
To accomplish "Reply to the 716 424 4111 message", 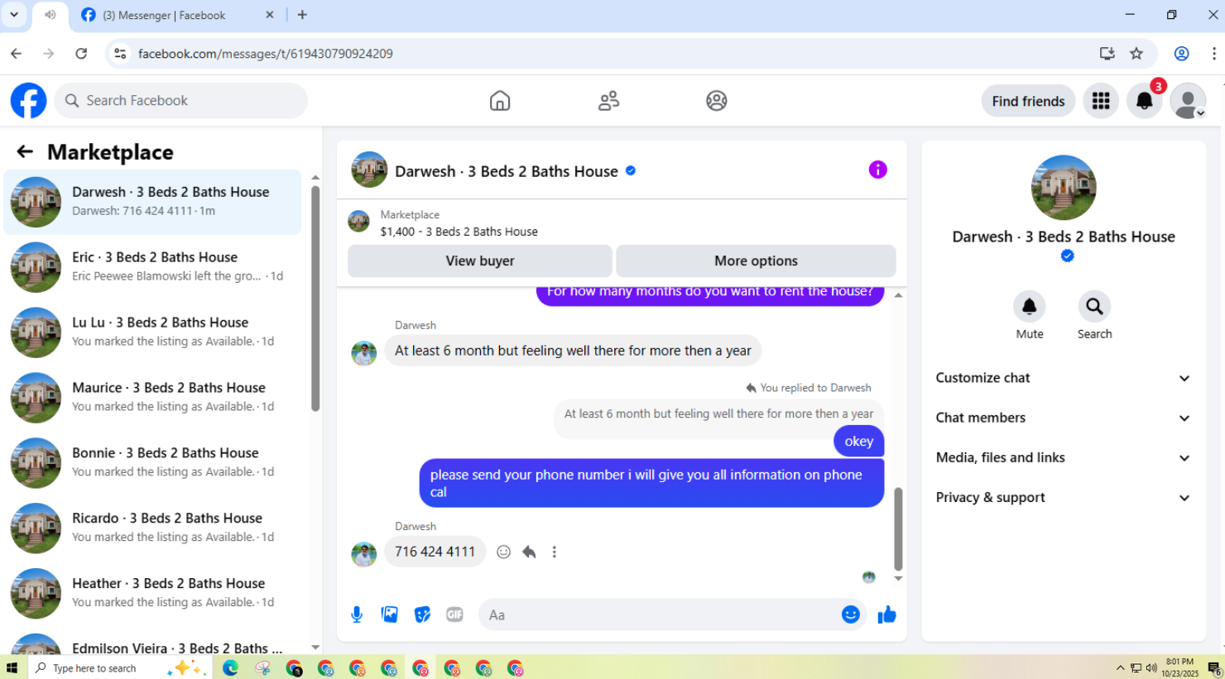I will pyautogui.click(x=529, y=552).
